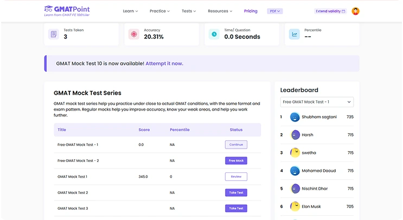Expand the Learn menu
Viewport: 403px width, 220px height.
pos(130,11)
